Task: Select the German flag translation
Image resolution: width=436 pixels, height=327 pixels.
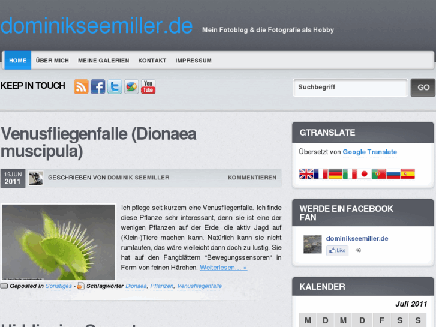Action: click(x=335, y=174)
